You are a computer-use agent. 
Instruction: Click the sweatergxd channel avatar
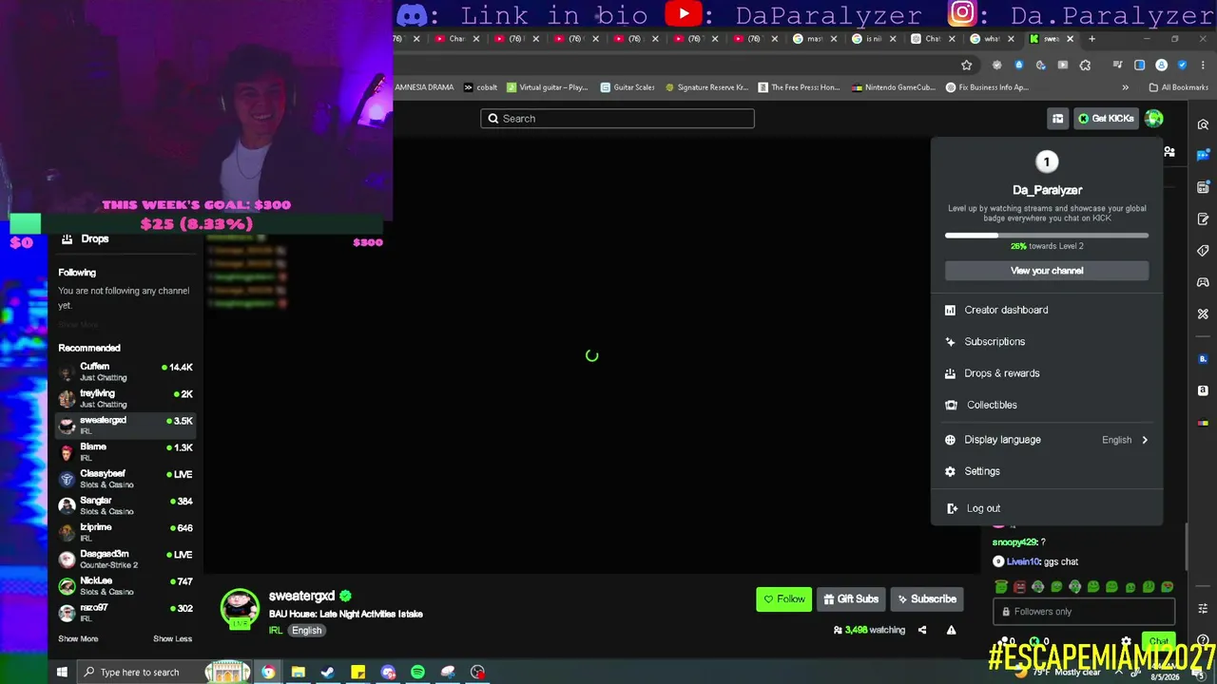coord(240,608)
